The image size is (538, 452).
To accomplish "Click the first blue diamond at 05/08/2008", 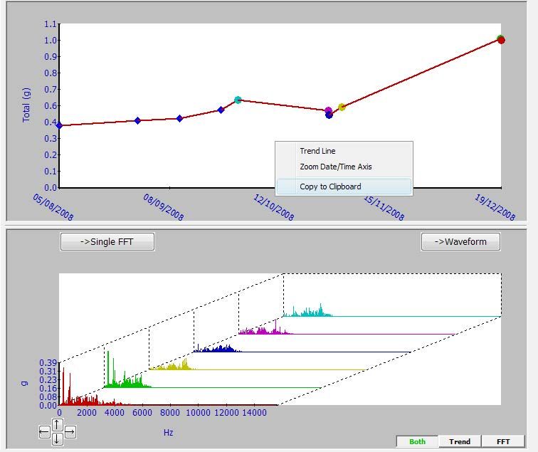I will pos(59,125).
